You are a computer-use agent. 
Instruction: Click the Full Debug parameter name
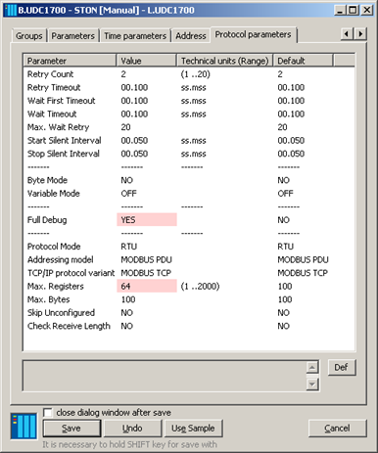point(47,220)
